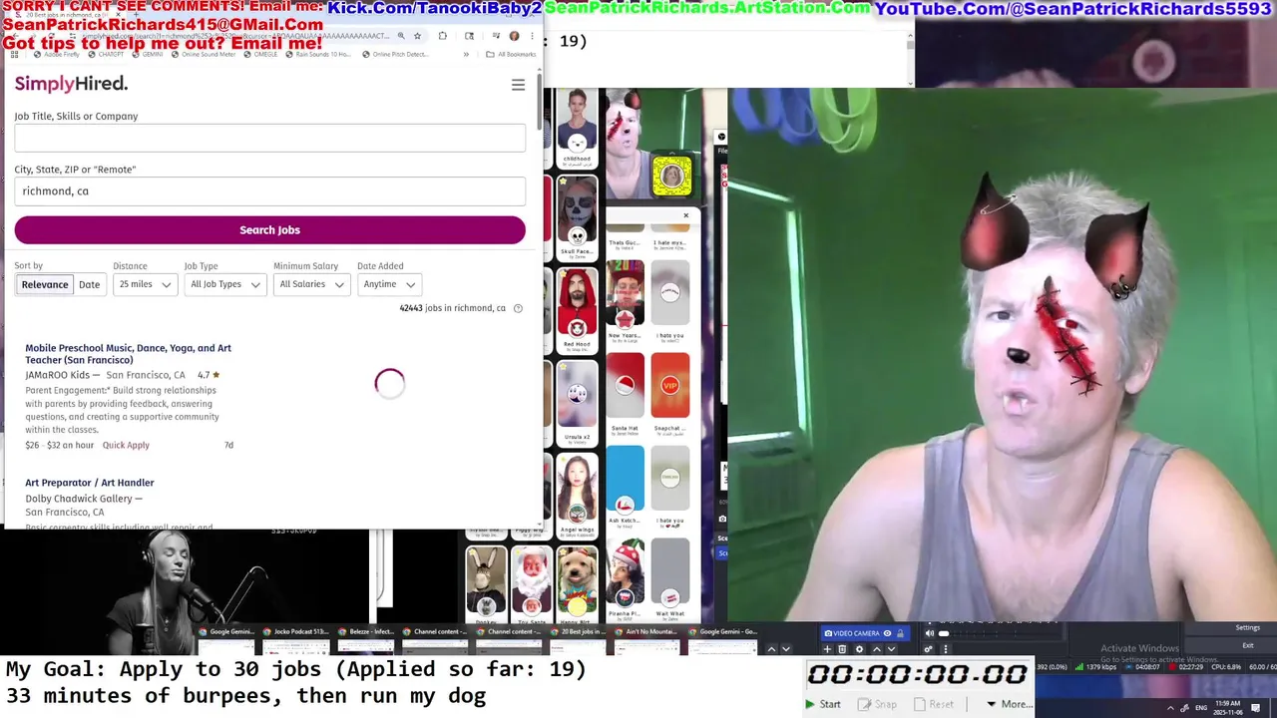The image size is (1277, 718).
Task: Select the Ursula x2 lens thumbnail
Action: tap(577, 402)
